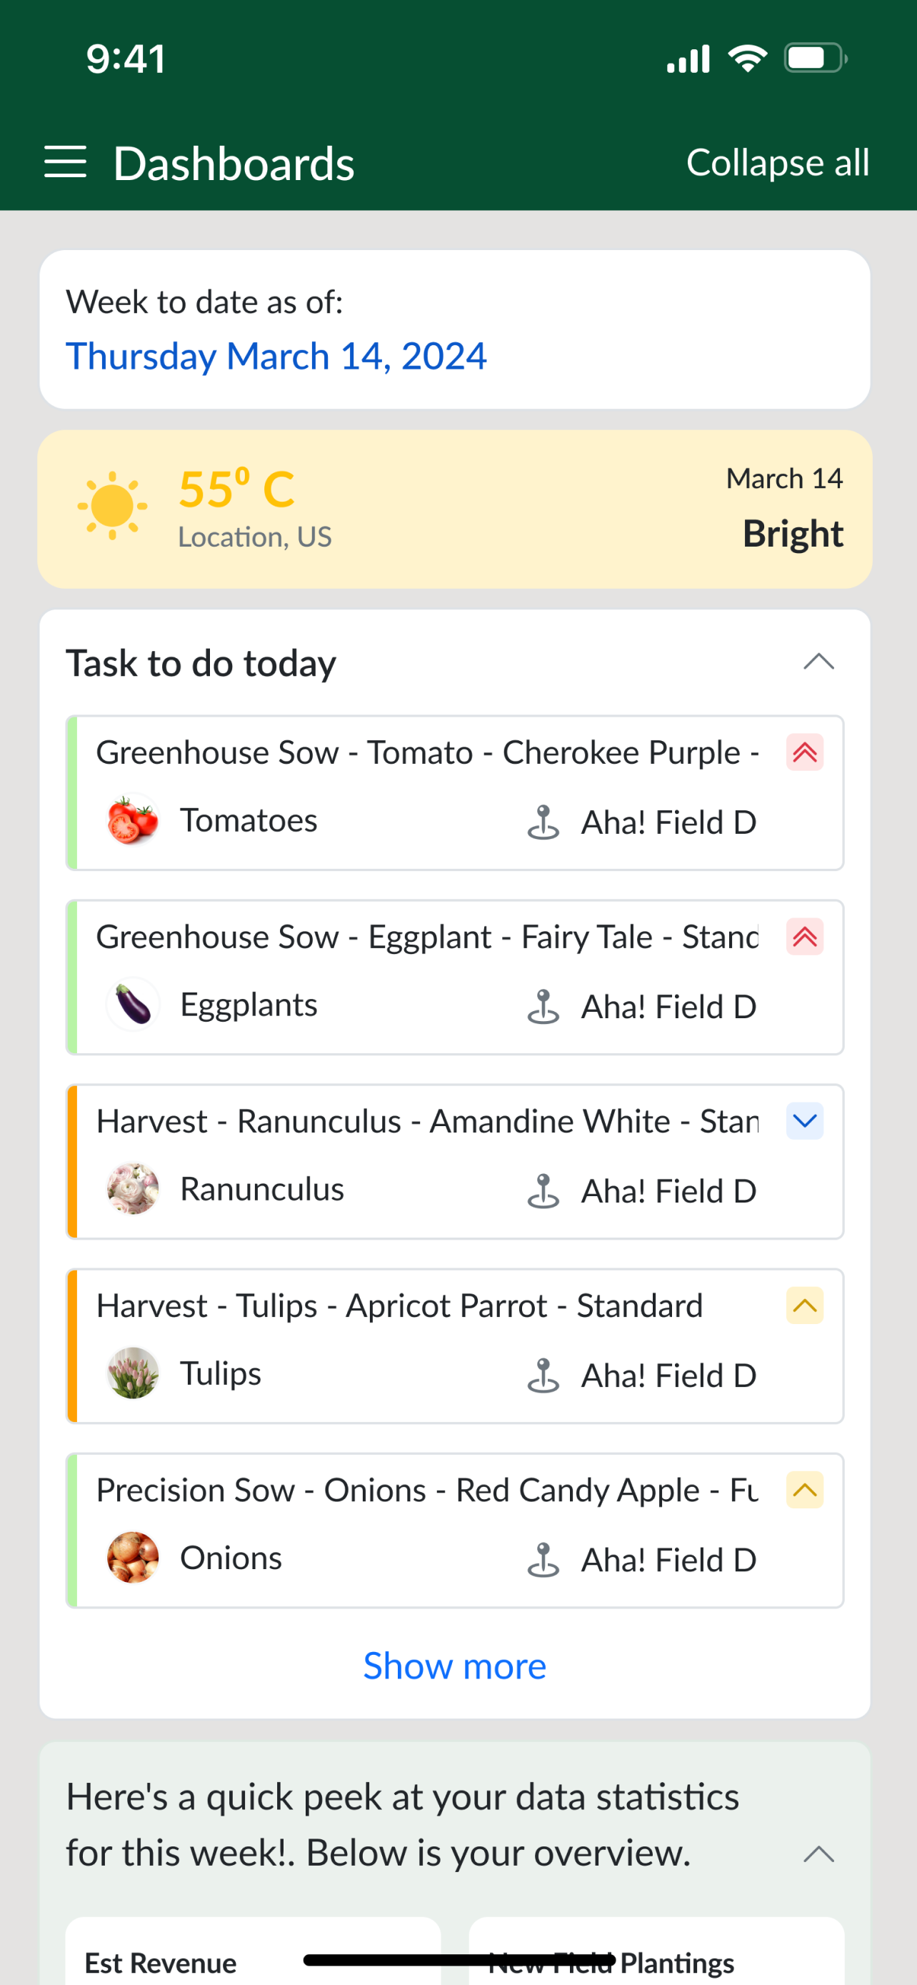Open Precision Sow Onions task
The image size is (917, 1985).
455,1531
